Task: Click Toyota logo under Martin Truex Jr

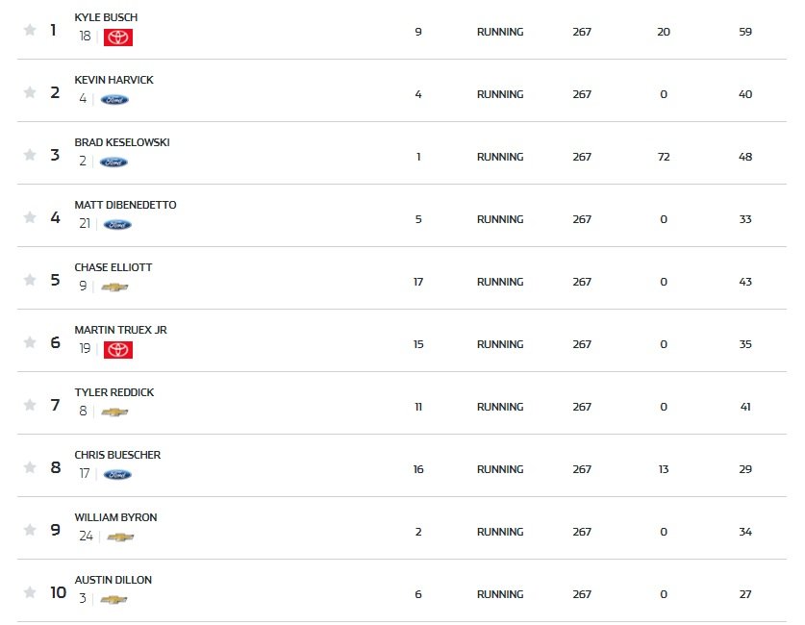Action: click(x=118, y=349)
